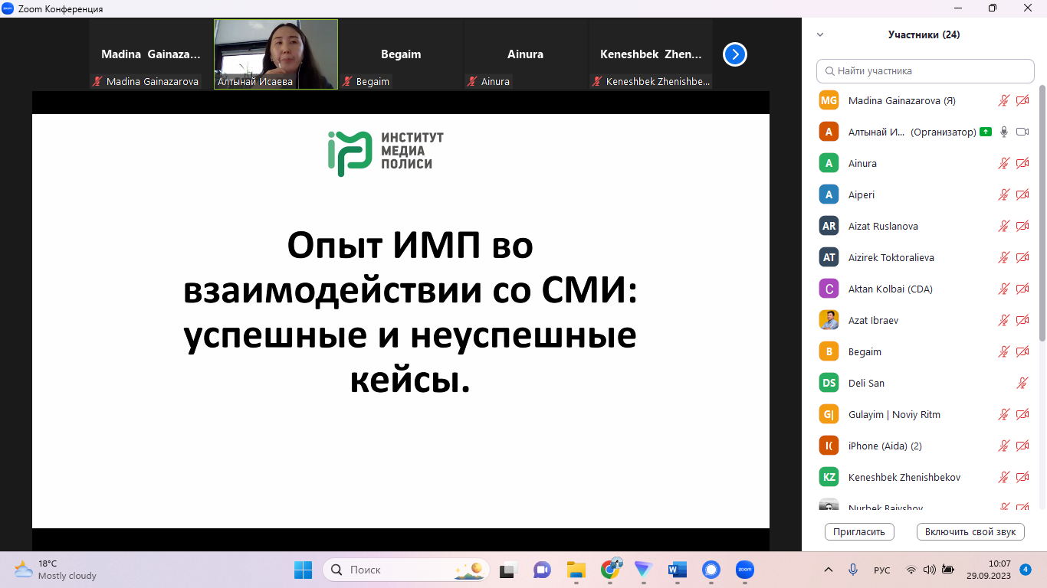Click Madina Gainazarova's disabled camera icon
The image size is (1047, 588).
click(1022, 100)
